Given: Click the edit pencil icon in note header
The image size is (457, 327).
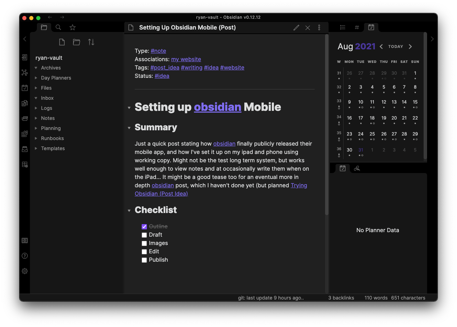Looking at the screenshot, I should (x=296, y=28).
